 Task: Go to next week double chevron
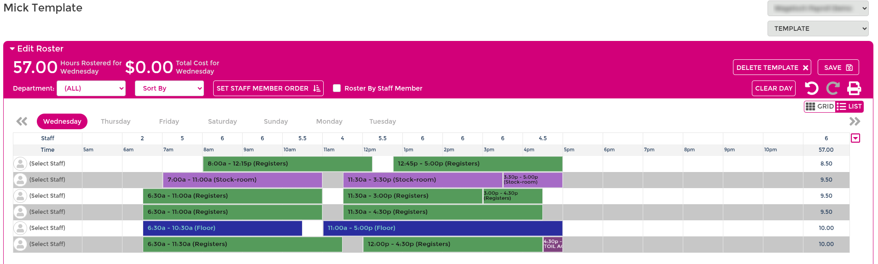click(x=855, y=121)
